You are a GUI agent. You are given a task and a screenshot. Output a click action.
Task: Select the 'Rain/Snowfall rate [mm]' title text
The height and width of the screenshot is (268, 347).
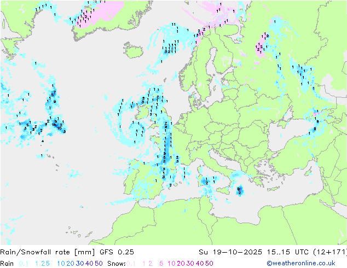click(48, 252)
